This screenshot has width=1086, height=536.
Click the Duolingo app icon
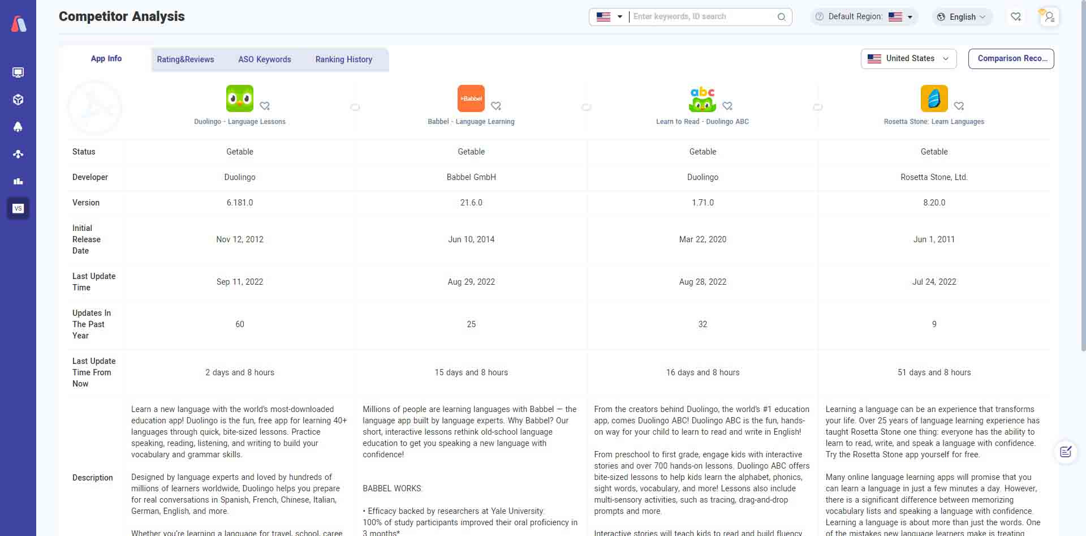(240, 98)
